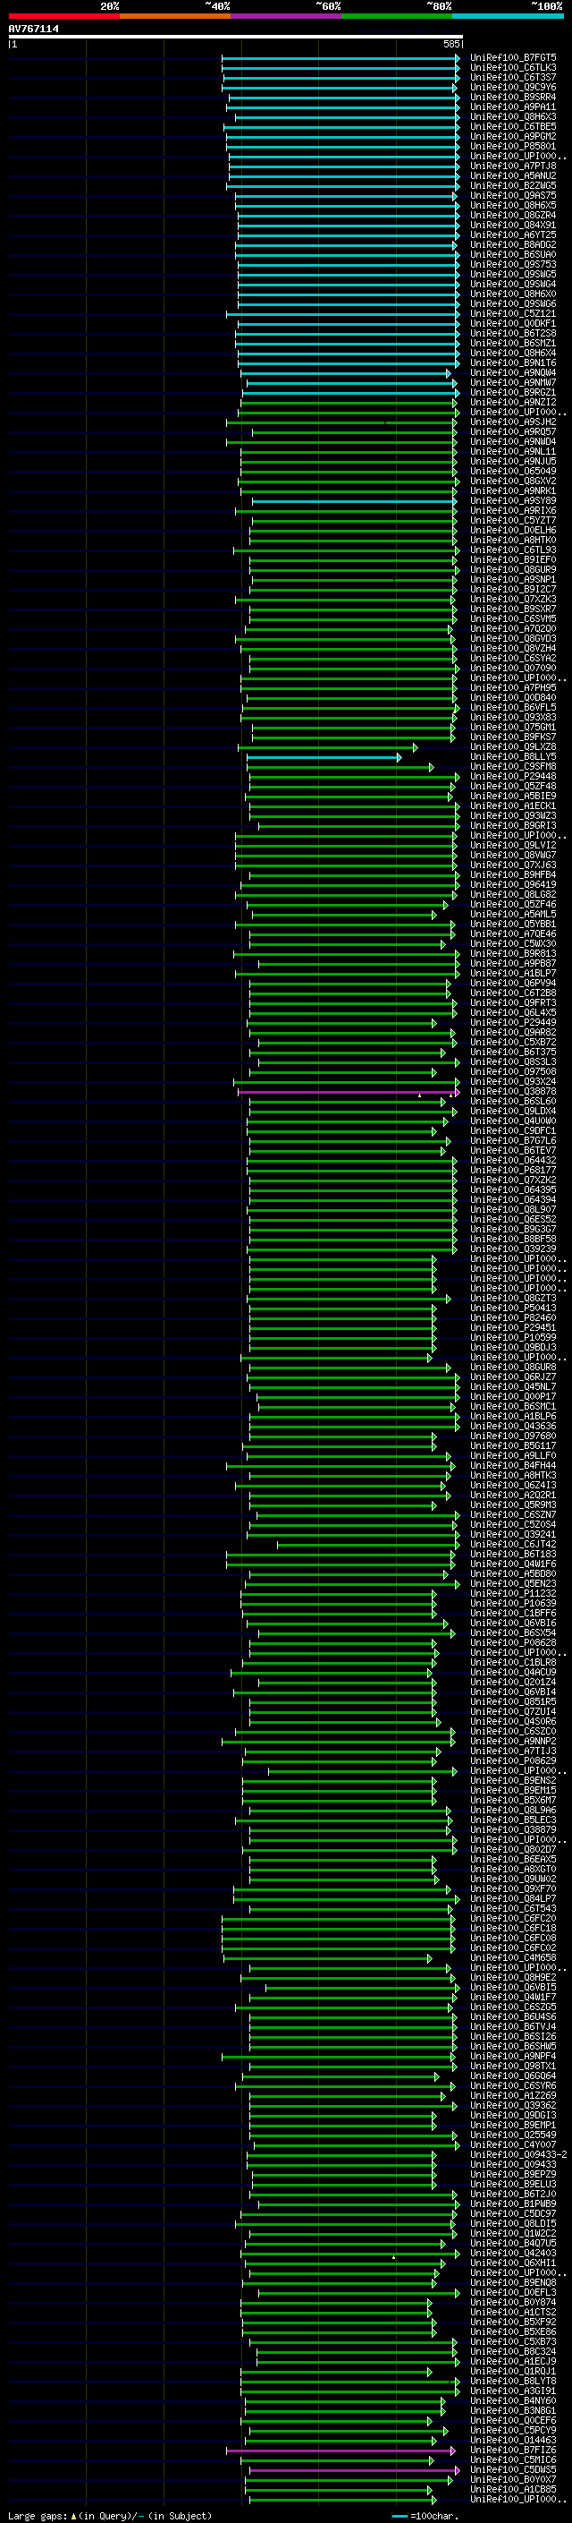Click the magenta alignment bar for B7FIZ6
The image size is (572, 2523).
tap(341, 2451)
